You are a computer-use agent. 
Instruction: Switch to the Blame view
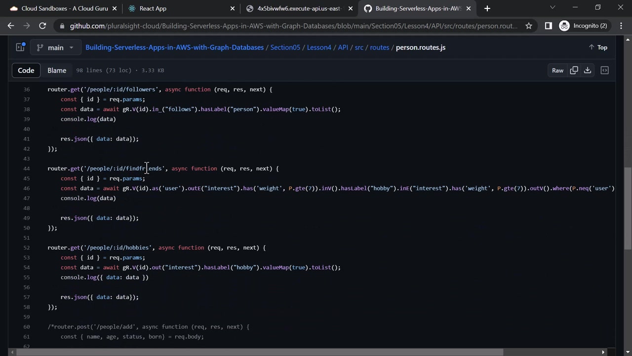[57, 70]
